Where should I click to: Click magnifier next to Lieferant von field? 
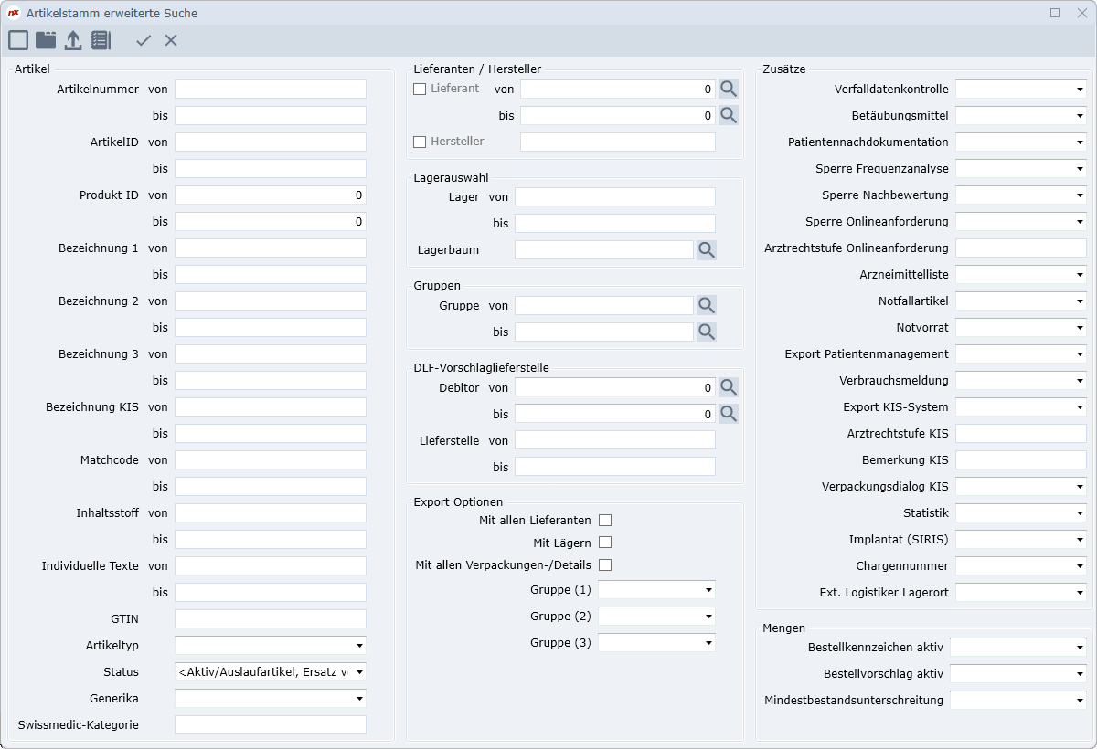728,89
